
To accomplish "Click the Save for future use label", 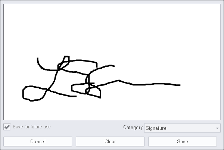I will pos(32,127).
